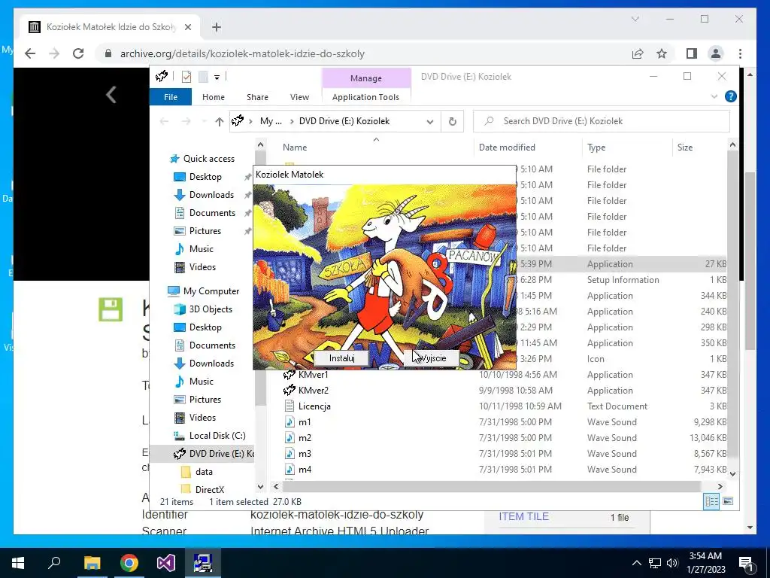770x578 pixels.
Task: Sort files by Name column
Action: tap(295, 148)
